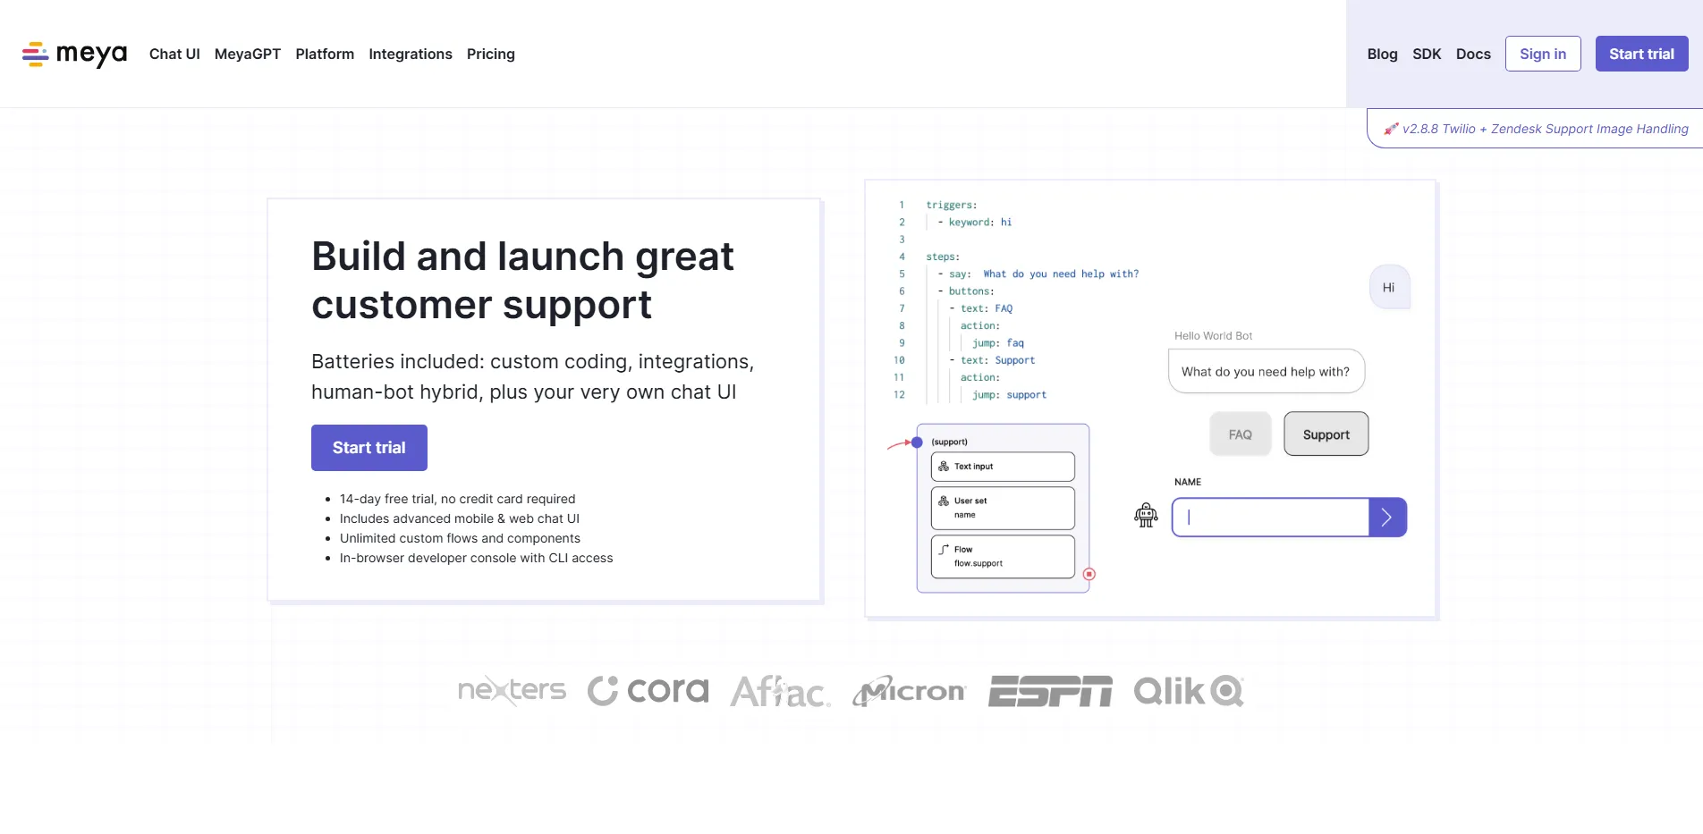
Task: Click inside the NAME text input
Action: [1269, 517]
